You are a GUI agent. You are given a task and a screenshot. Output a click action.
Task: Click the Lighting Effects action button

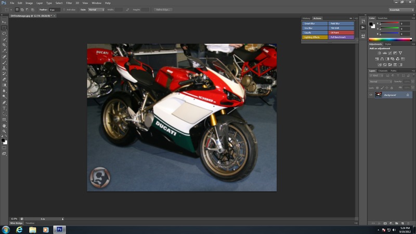(x=315, y=37)
